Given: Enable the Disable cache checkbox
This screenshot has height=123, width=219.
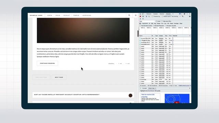Looking at the screenshot, I should coord(162,16).
